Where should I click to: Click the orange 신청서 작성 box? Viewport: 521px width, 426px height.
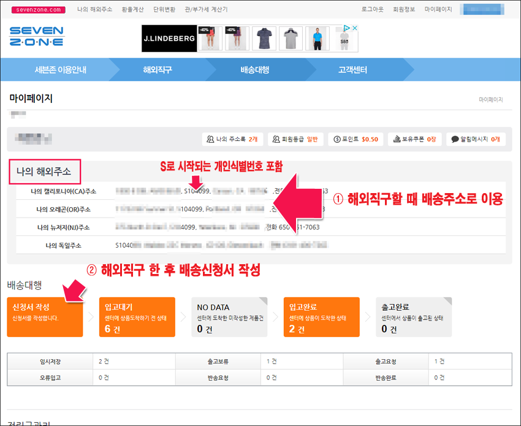click(45, 317)
